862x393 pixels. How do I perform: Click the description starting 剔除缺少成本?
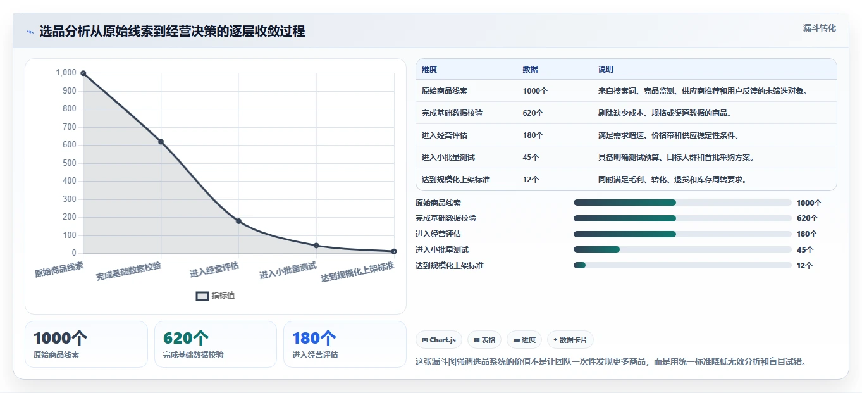665,113
